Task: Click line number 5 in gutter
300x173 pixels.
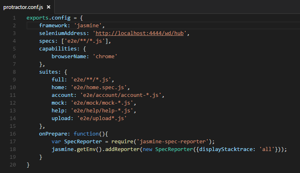Action: [14, 49]
